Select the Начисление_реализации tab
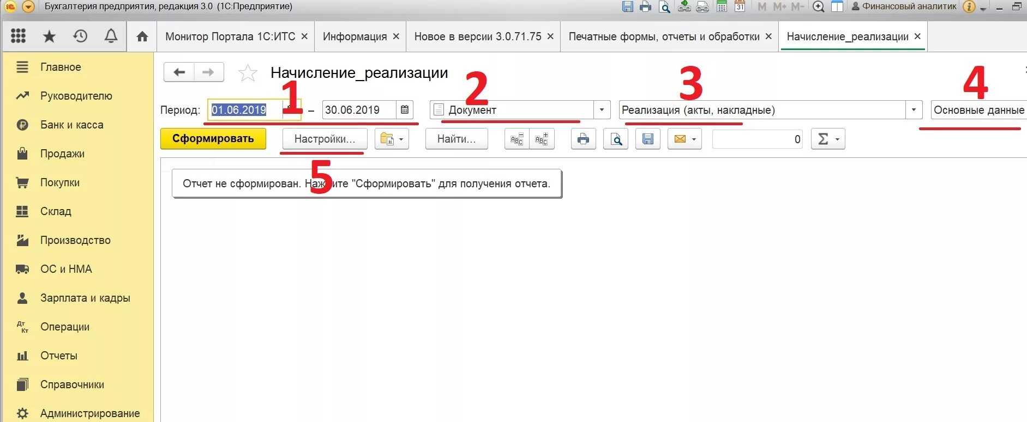This screenshot has height=422, width=1027. click(848, 36)
